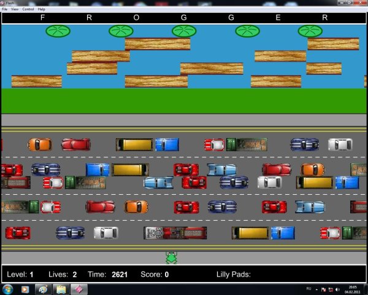Click the letter E in the FROGGER title
This screenshot has width=368, height=295.
[278, 18]
